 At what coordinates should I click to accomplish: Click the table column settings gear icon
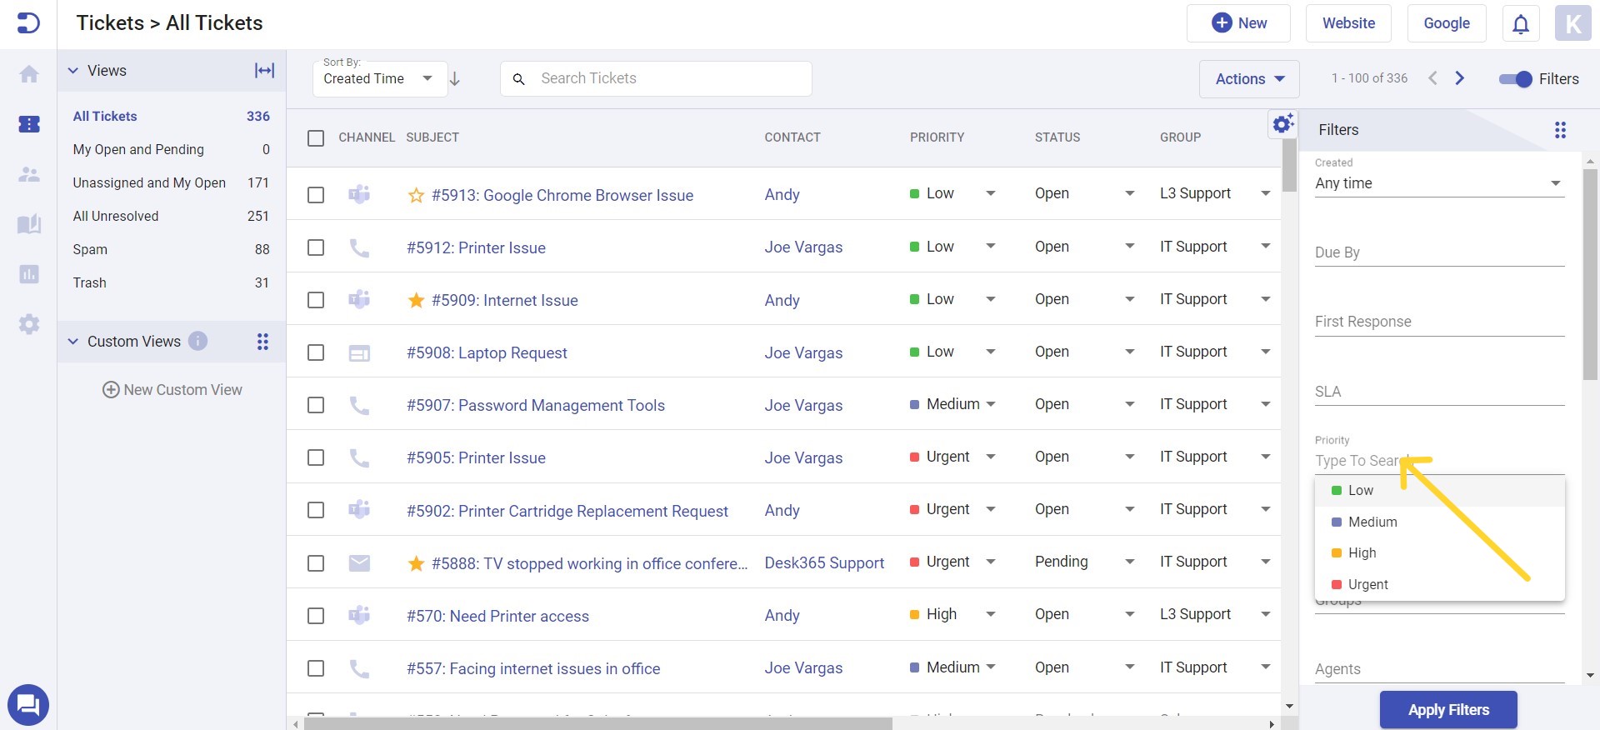tap(1282, 124)
